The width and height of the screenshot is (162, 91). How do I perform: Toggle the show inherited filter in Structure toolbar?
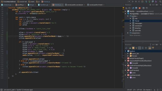tap(136, 48)
